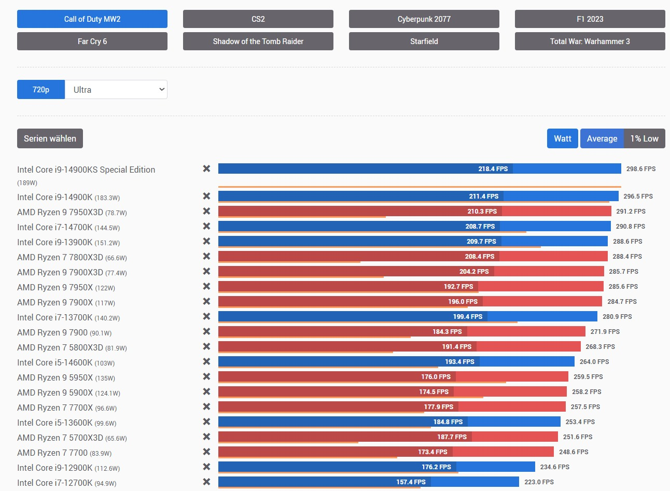Open the Serien wählen selector

[x=50, y=138]
